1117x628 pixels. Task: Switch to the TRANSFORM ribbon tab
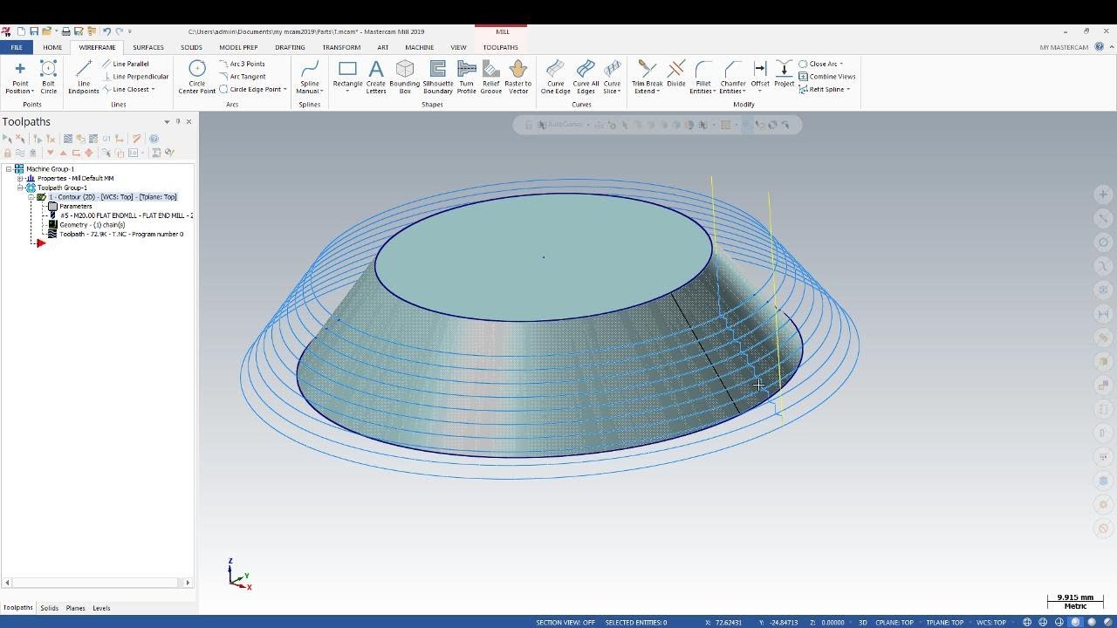click(341, 47)
